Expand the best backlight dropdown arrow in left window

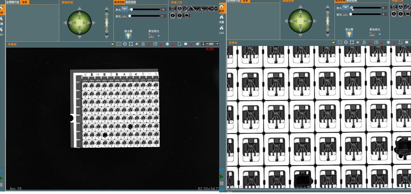point(159,36)
